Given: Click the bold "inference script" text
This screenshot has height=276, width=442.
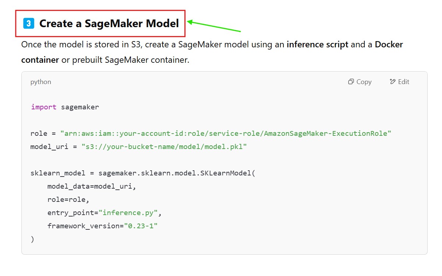Looking at the screenshot, I should 317,45.
